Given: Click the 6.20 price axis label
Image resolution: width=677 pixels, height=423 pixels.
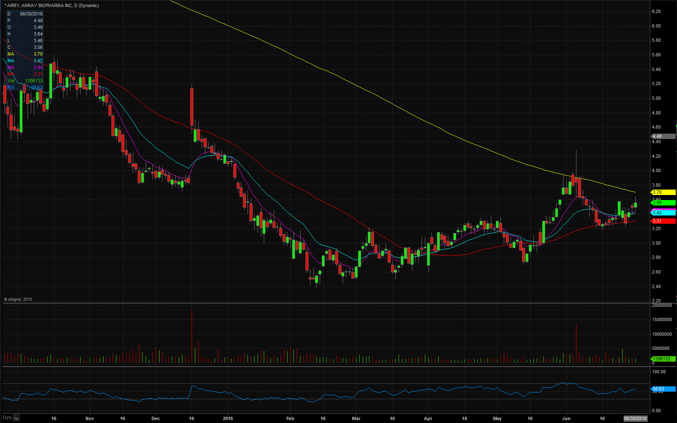Looking at the screenshot, I should point(656,11).
